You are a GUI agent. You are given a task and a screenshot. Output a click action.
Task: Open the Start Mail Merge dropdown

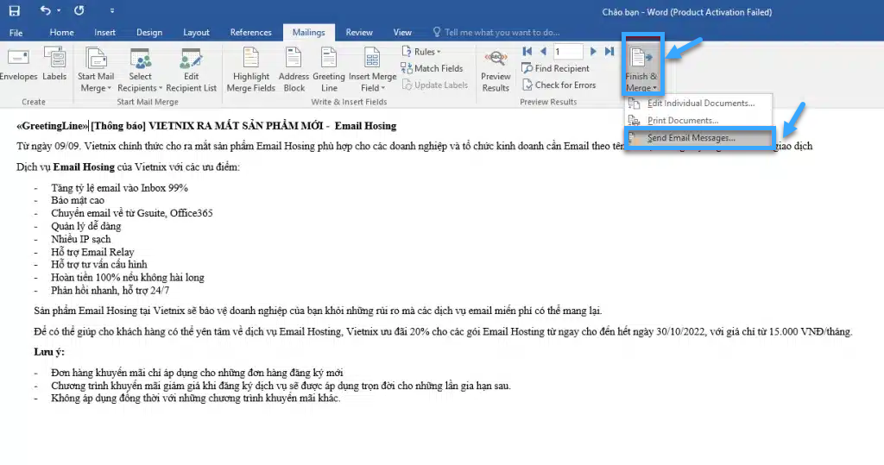96,71
